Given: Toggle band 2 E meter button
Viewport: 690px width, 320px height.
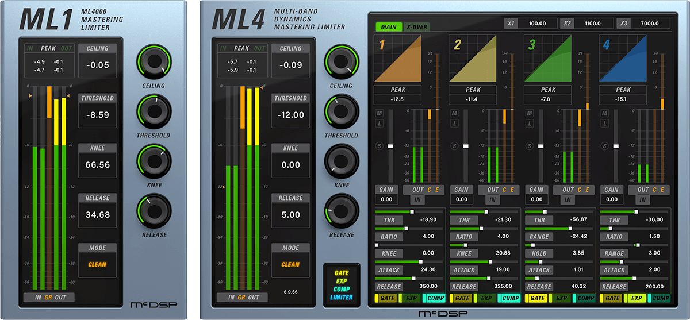Looking at the screenshot, I should pos(512,190).
